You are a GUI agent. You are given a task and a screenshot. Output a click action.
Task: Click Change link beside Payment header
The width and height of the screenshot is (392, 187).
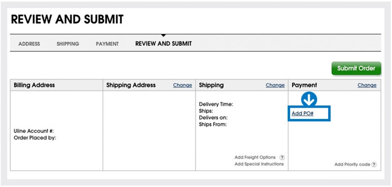pyautogui.click(x=367, y=85)
